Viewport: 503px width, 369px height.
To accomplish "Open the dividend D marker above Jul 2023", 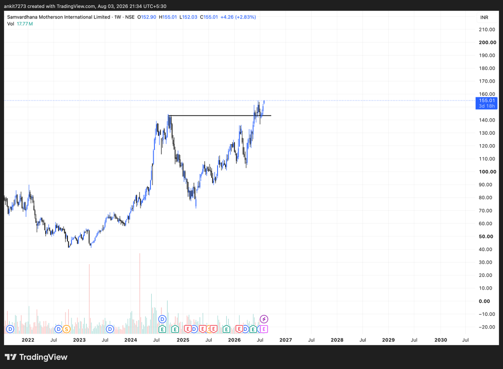I will (x=110, y=329).
